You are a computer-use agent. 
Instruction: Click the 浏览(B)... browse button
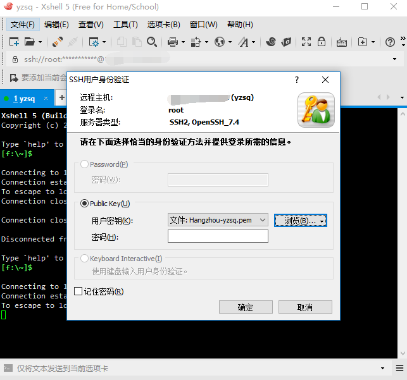pos(301,220)
